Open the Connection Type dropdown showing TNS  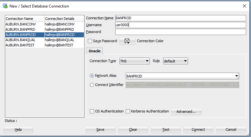[x=134, y=61]
